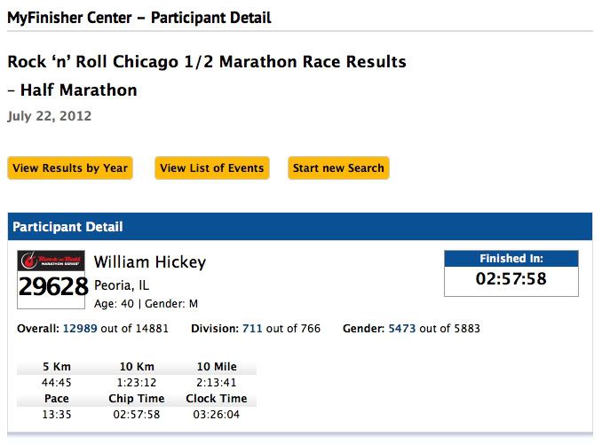Click the 5 Km column header

[x=56, y=367]
